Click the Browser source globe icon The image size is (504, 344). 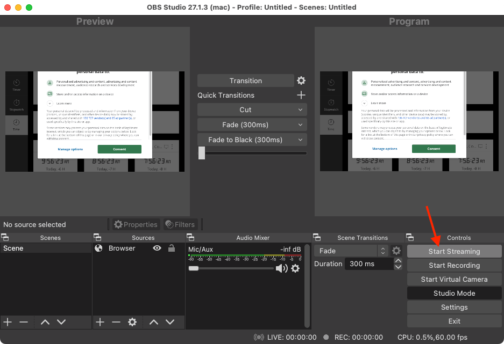click(98, 248)
